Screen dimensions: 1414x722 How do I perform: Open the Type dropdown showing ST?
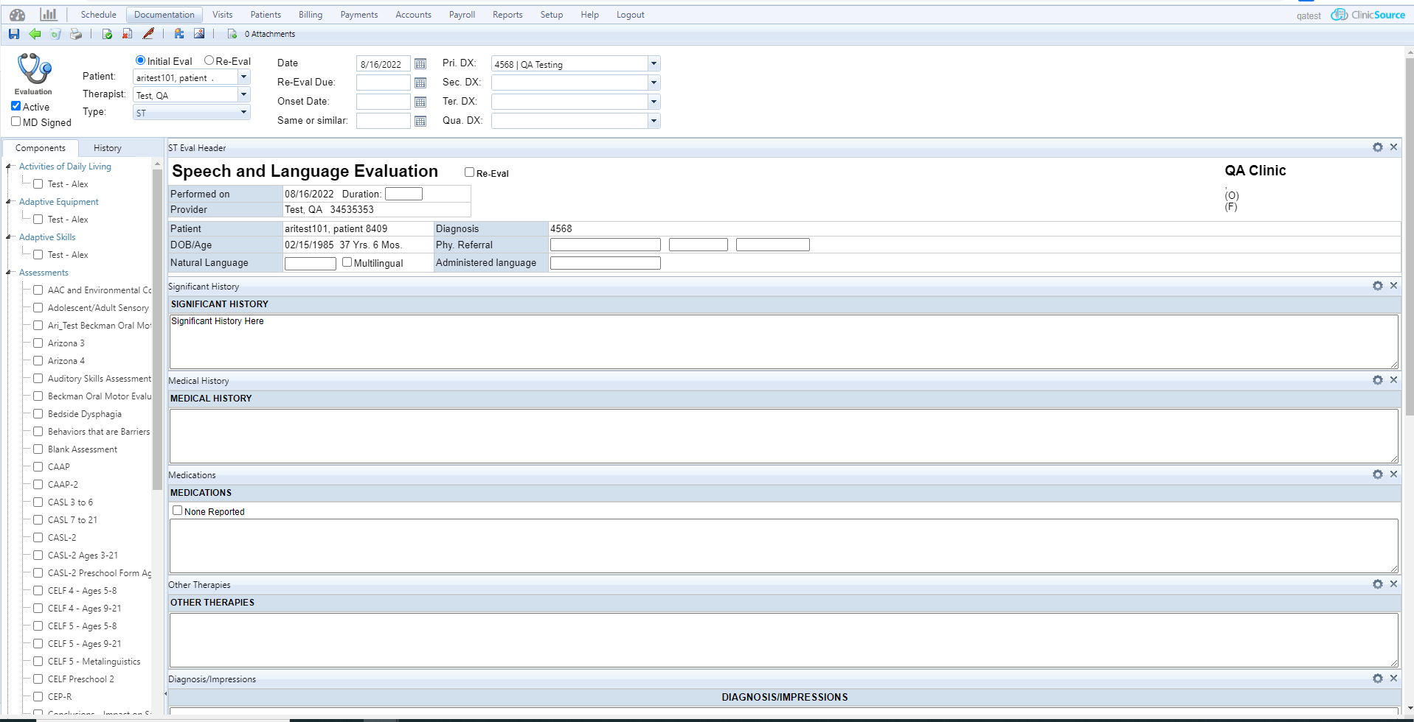(243, 112)
